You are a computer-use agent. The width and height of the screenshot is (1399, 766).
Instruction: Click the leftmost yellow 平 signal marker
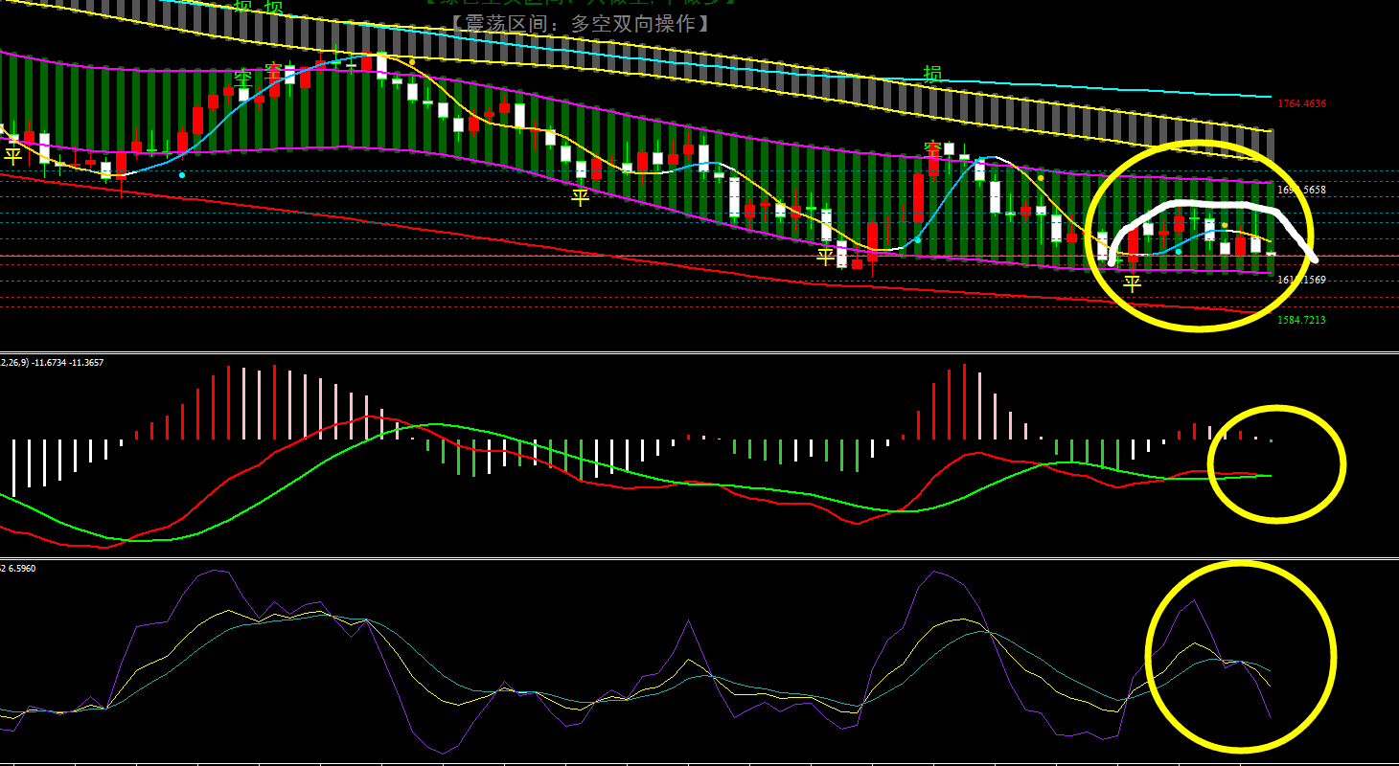12,155
